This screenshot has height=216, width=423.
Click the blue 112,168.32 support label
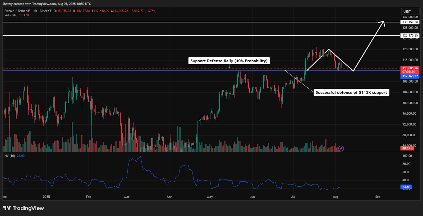click(410, 76)
